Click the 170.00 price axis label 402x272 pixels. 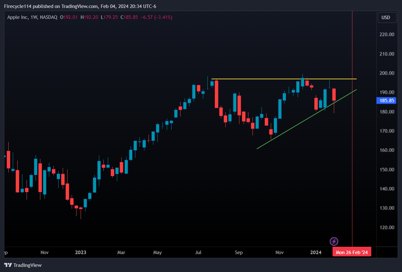coord(387,131)
